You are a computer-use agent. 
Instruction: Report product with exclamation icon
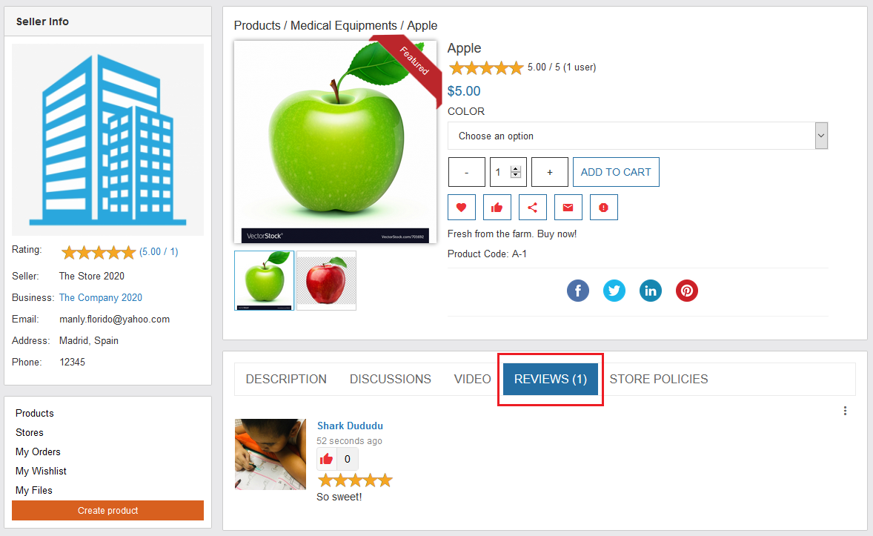pyautogui.click(x=603, y=208)
